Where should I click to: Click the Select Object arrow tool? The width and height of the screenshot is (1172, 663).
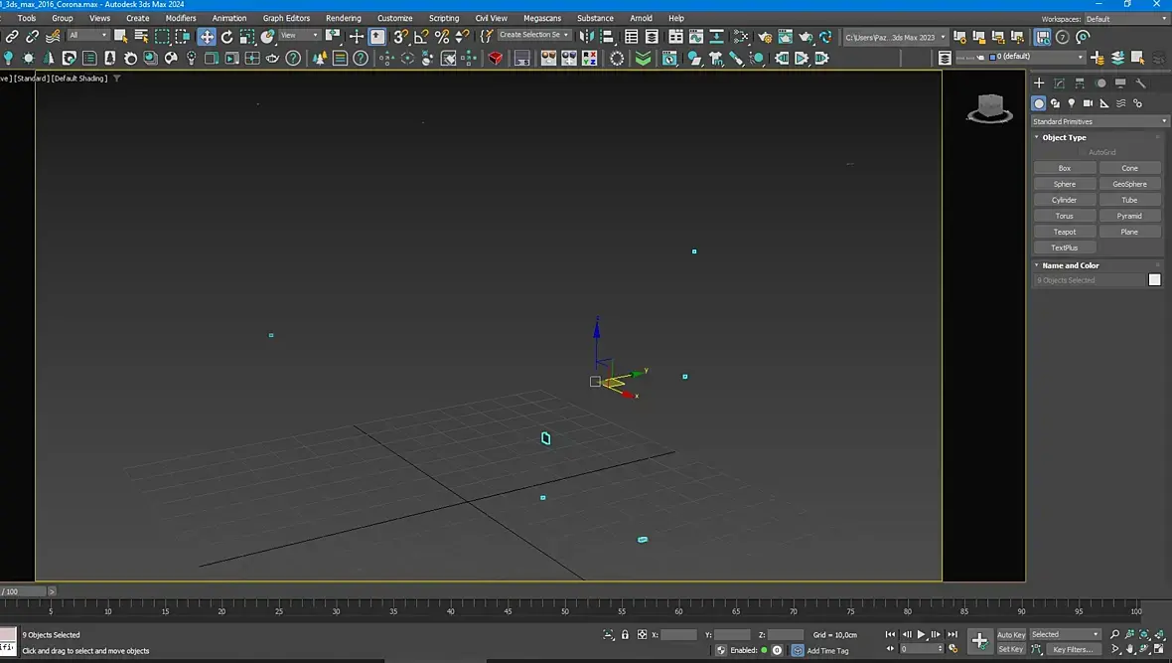pos(120,37)
